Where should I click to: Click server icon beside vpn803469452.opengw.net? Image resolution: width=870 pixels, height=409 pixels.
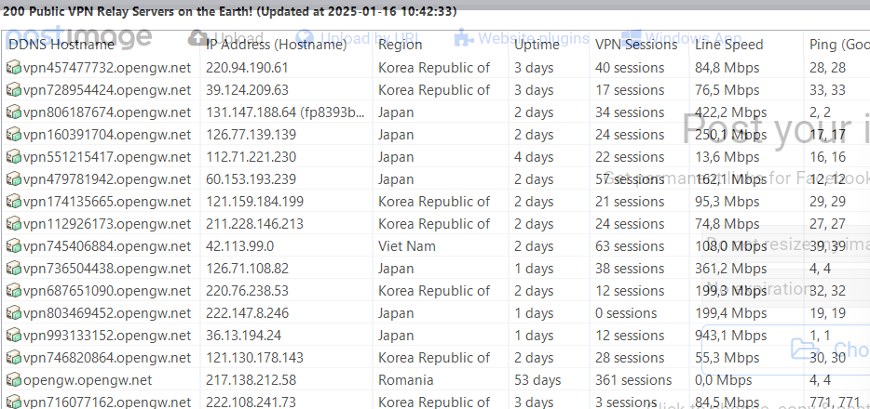14,313
